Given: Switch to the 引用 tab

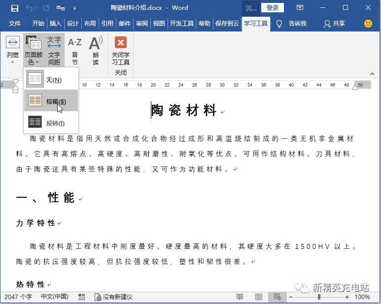Looking at the screenshot, I should (x=107, y=24).
